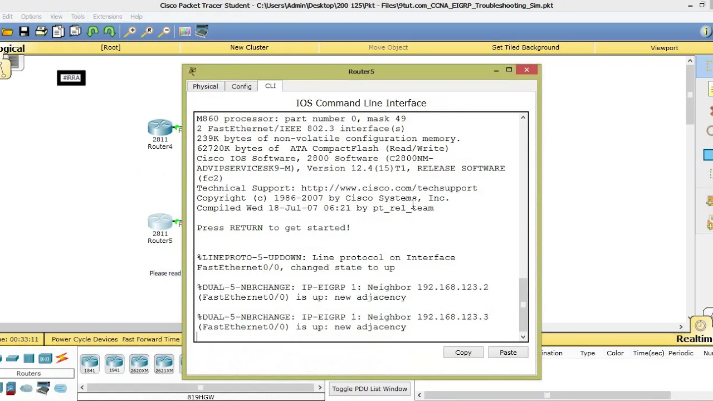Image resolution: width=713 pixels, height=401 pixels.
Task: Click the workspace's up scroll arrow
Action: click(x=690, y=61)
